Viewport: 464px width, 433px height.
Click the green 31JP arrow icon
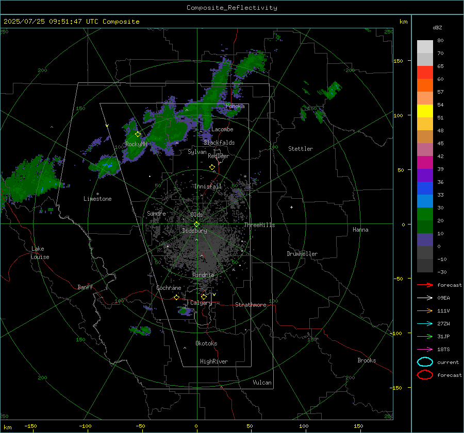pyautogui.click(x=425, y=336)
